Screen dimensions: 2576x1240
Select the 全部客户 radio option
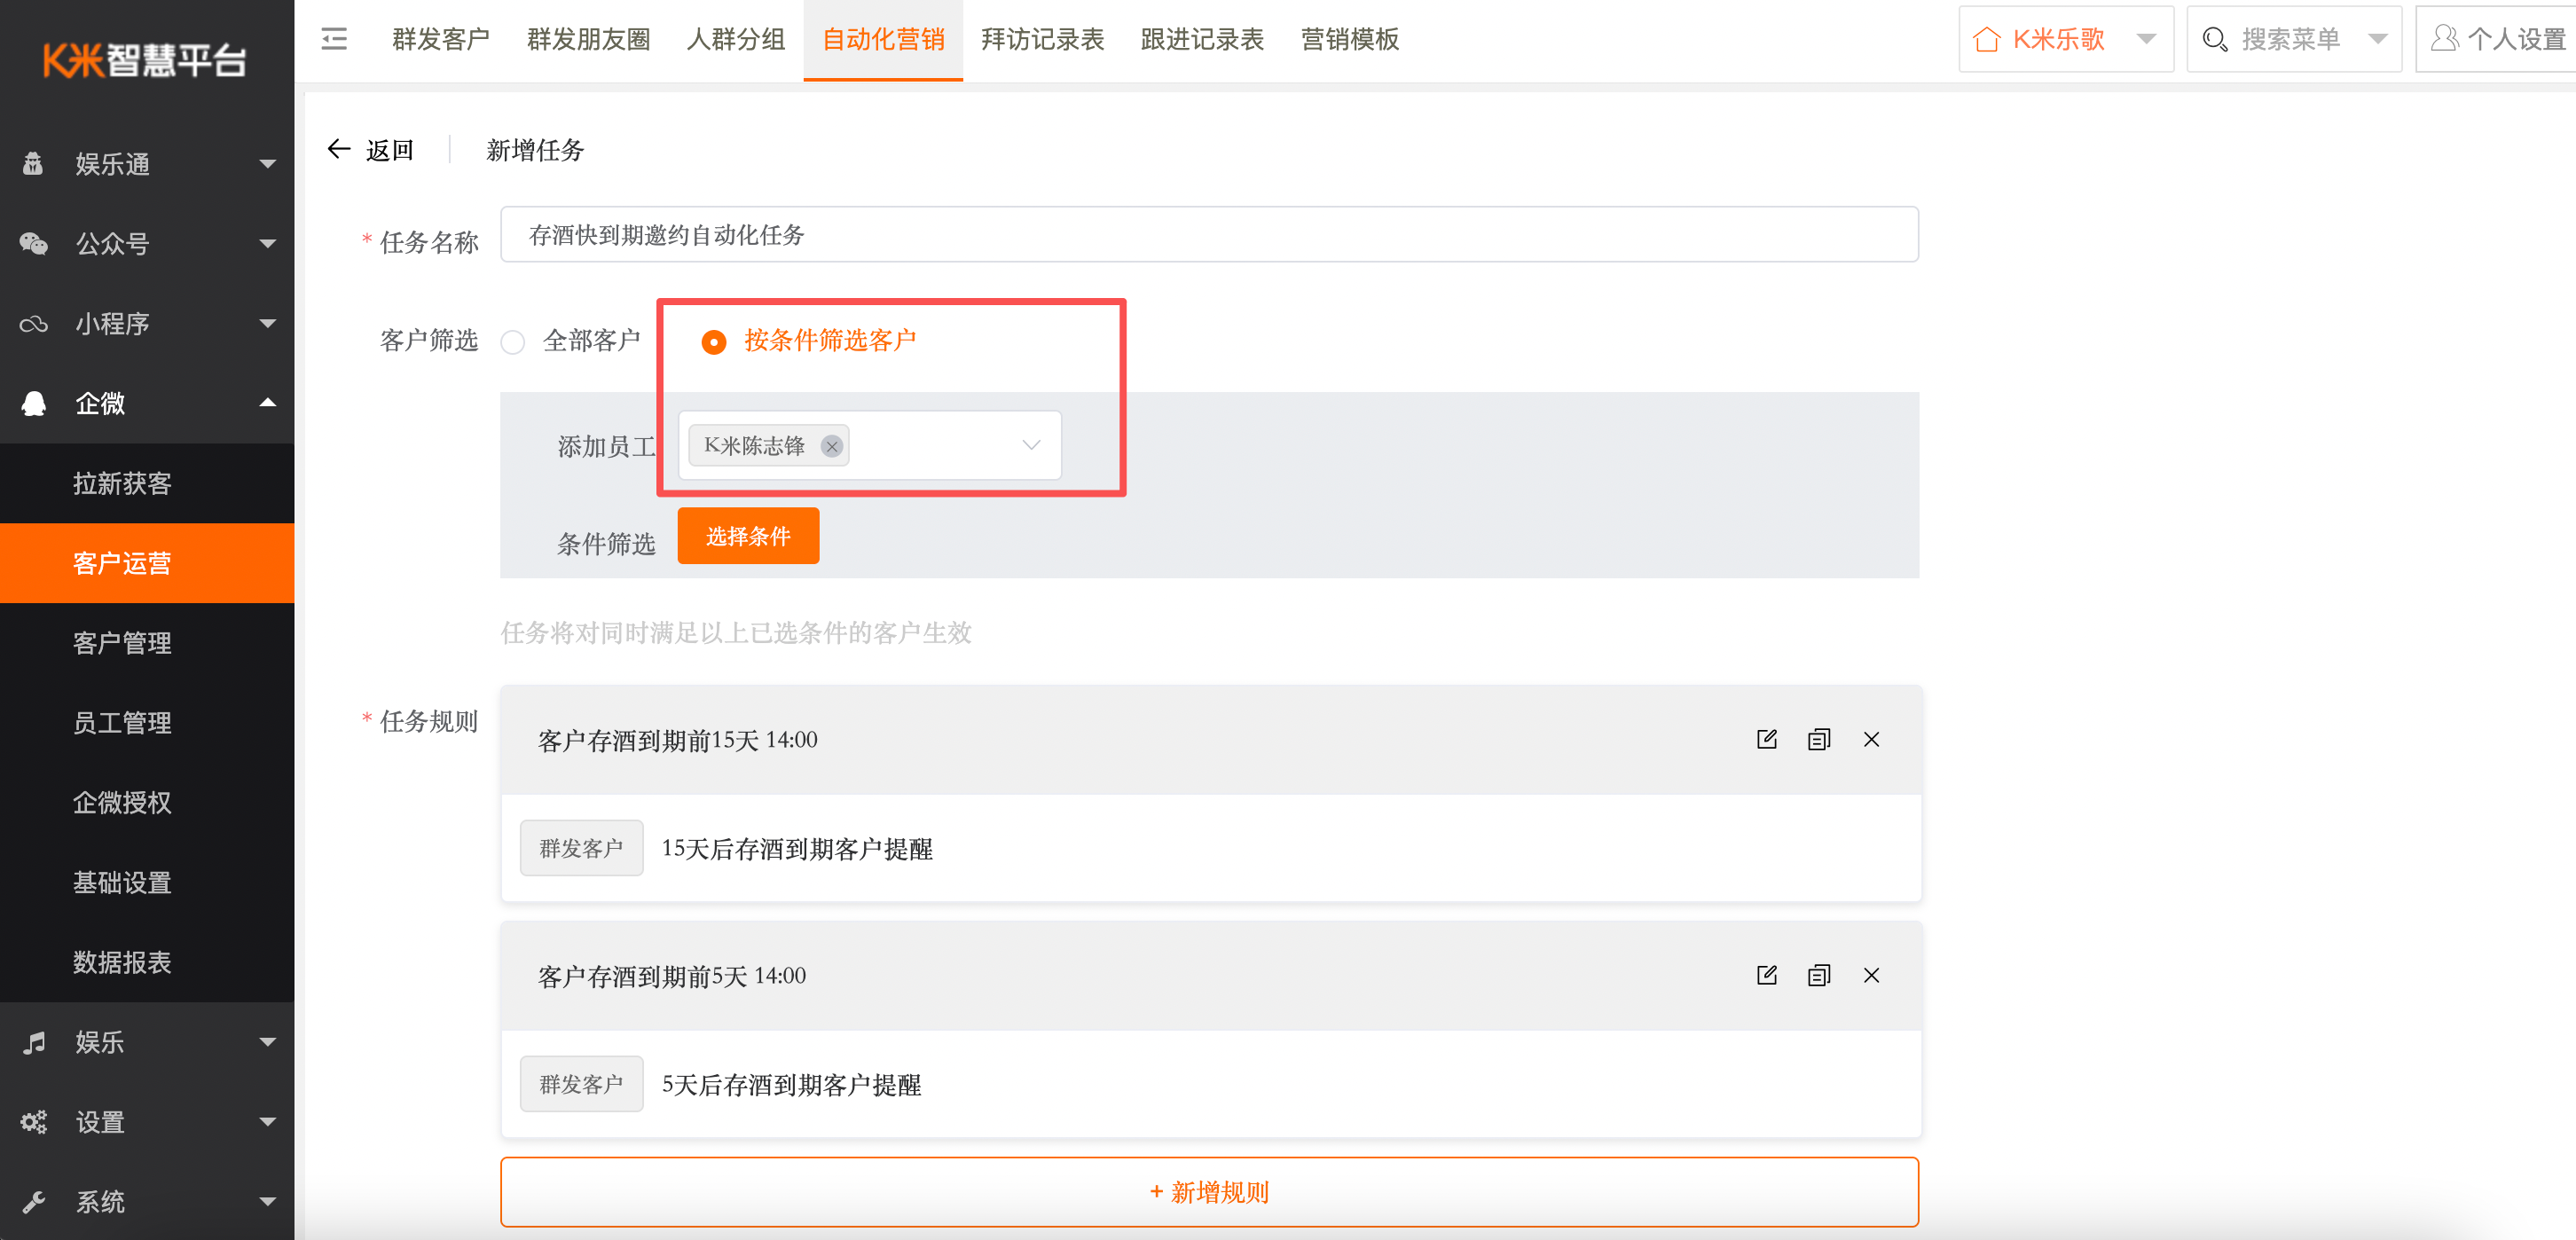pyautogui.click(x=513, y=342)
